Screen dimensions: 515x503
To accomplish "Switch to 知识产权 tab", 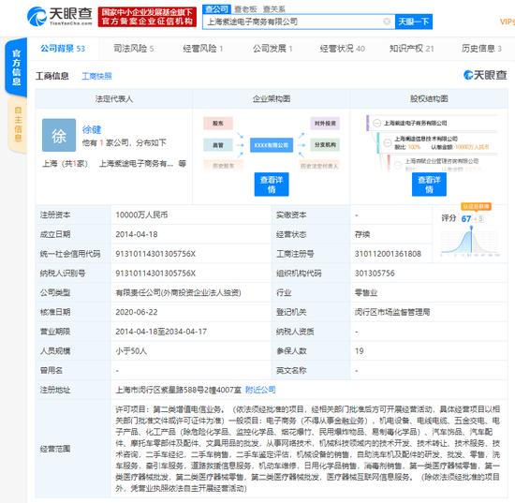I will (412, 49).
